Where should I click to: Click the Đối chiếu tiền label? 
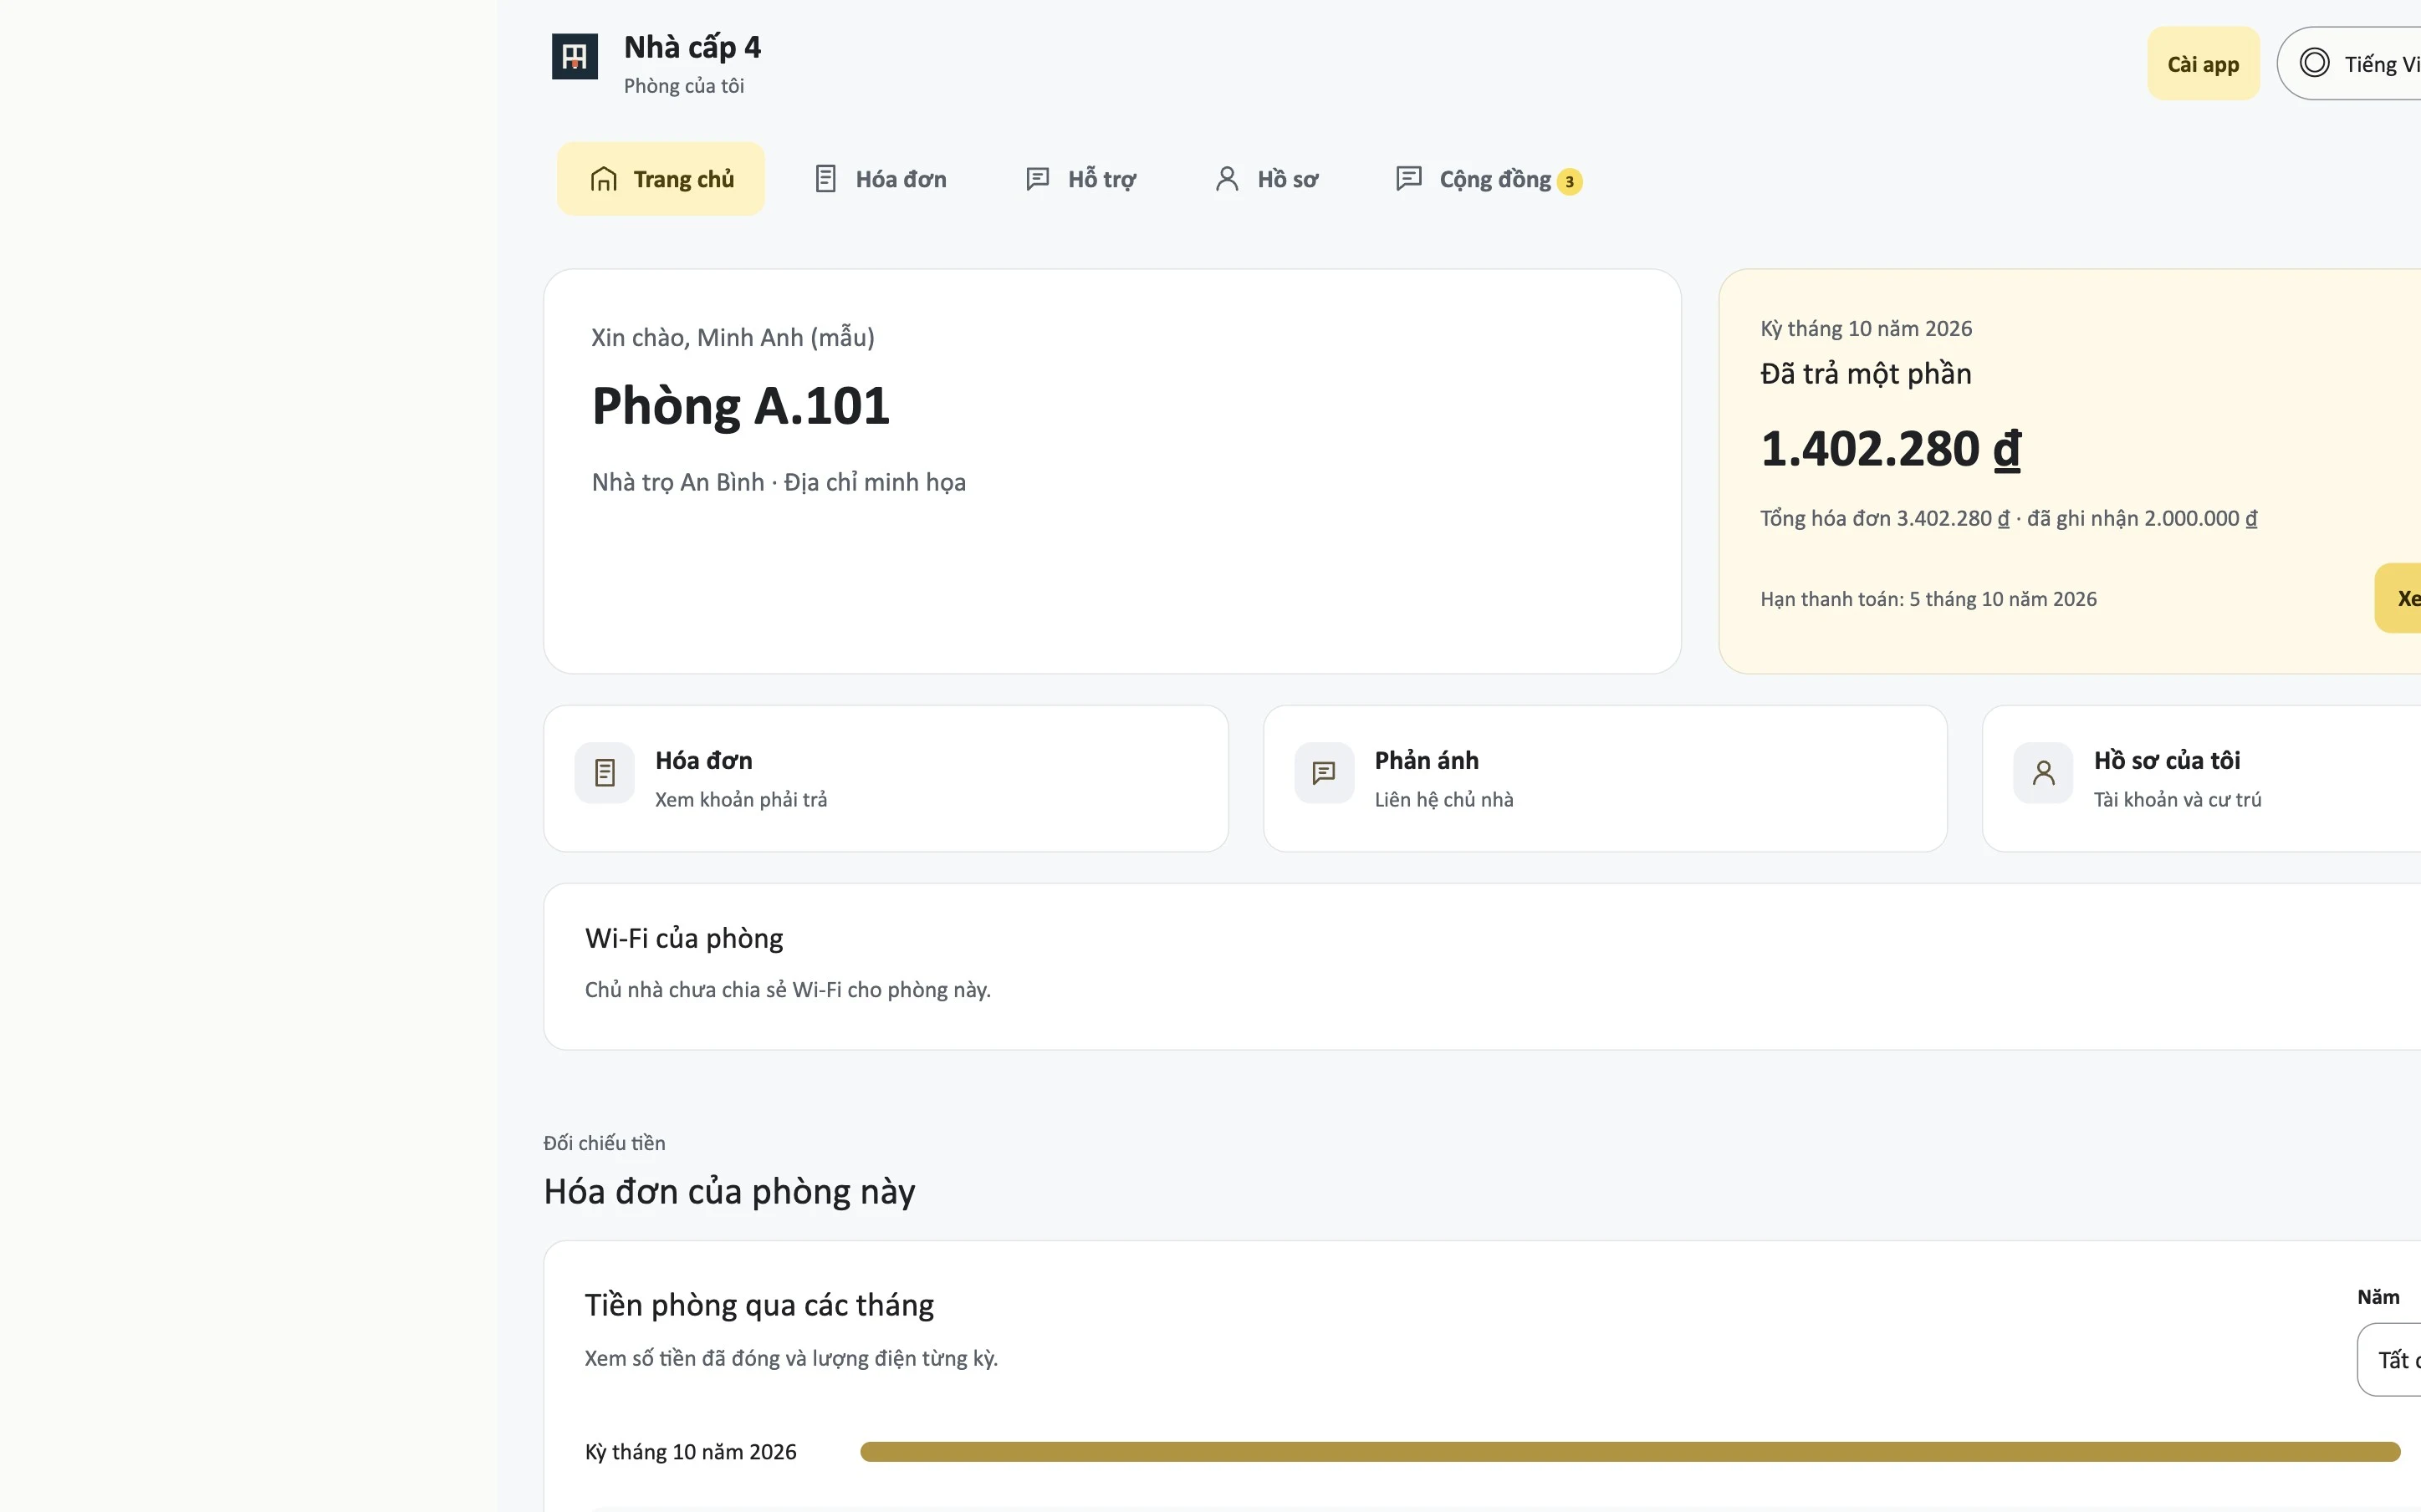605,1143
